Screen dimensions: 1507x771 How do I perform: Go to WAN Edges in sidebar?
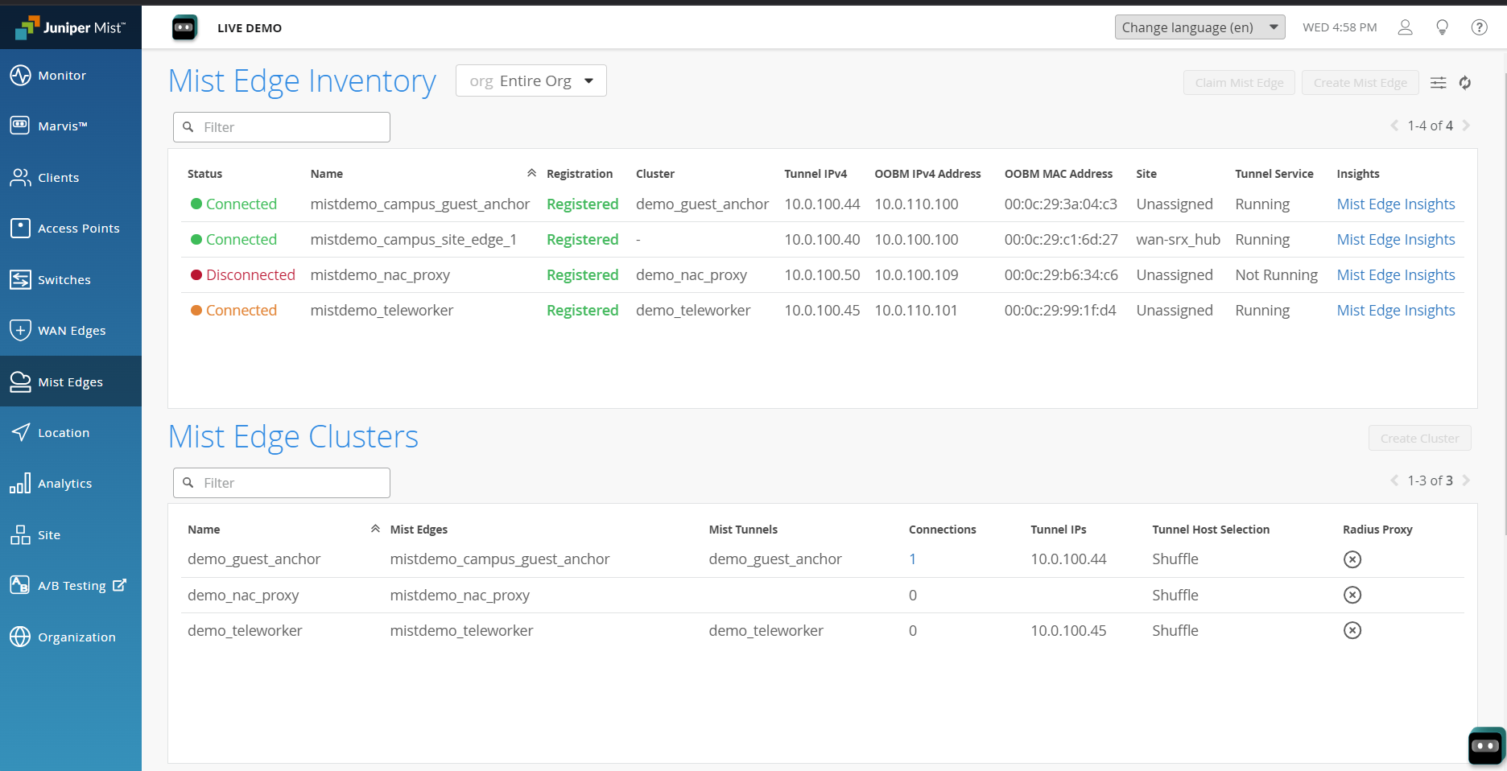click(x=71, y=331)
